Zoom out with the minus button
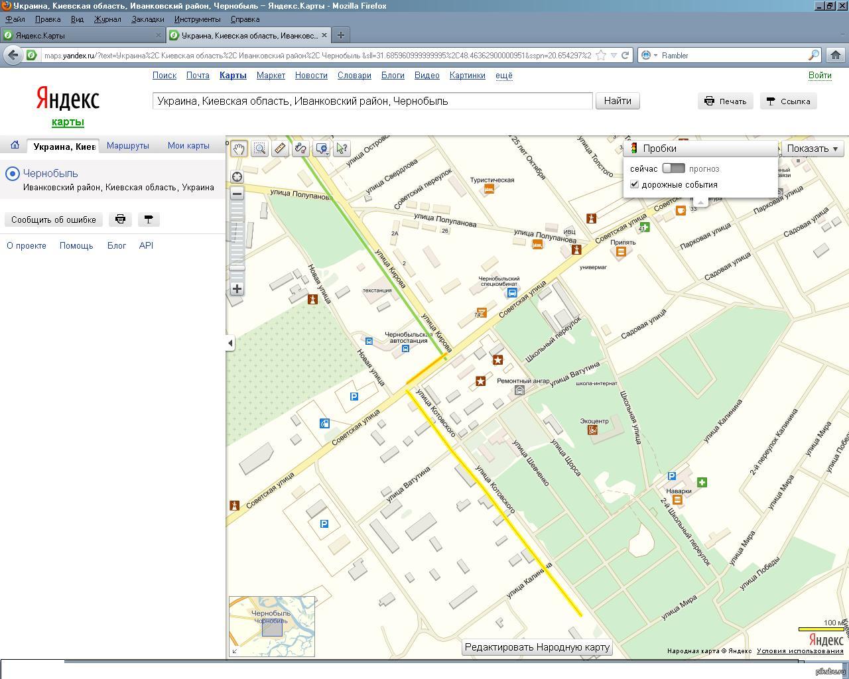Image resolution: width=849 pixels, height=679 pixels. tap(237, 194)
